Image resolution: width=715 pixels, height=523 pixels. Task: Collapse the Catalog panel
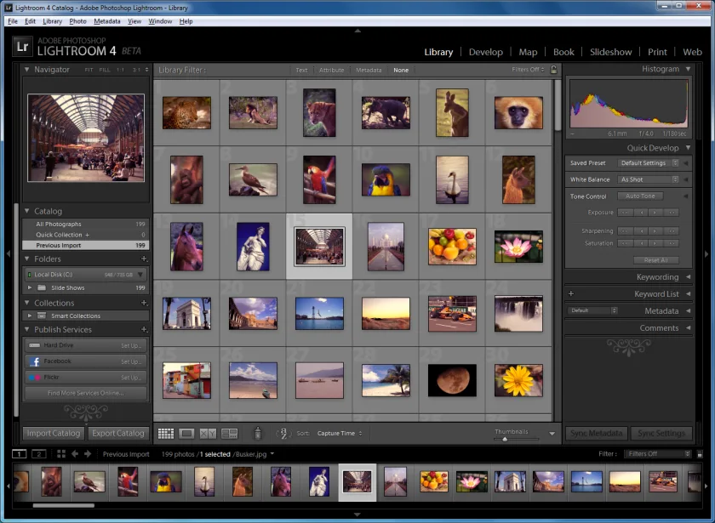(x=27, y=211)
